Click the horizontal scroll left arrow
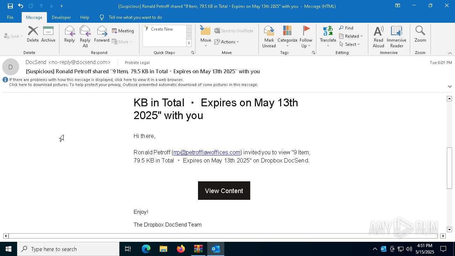455x256 pixels. point(5,236)
